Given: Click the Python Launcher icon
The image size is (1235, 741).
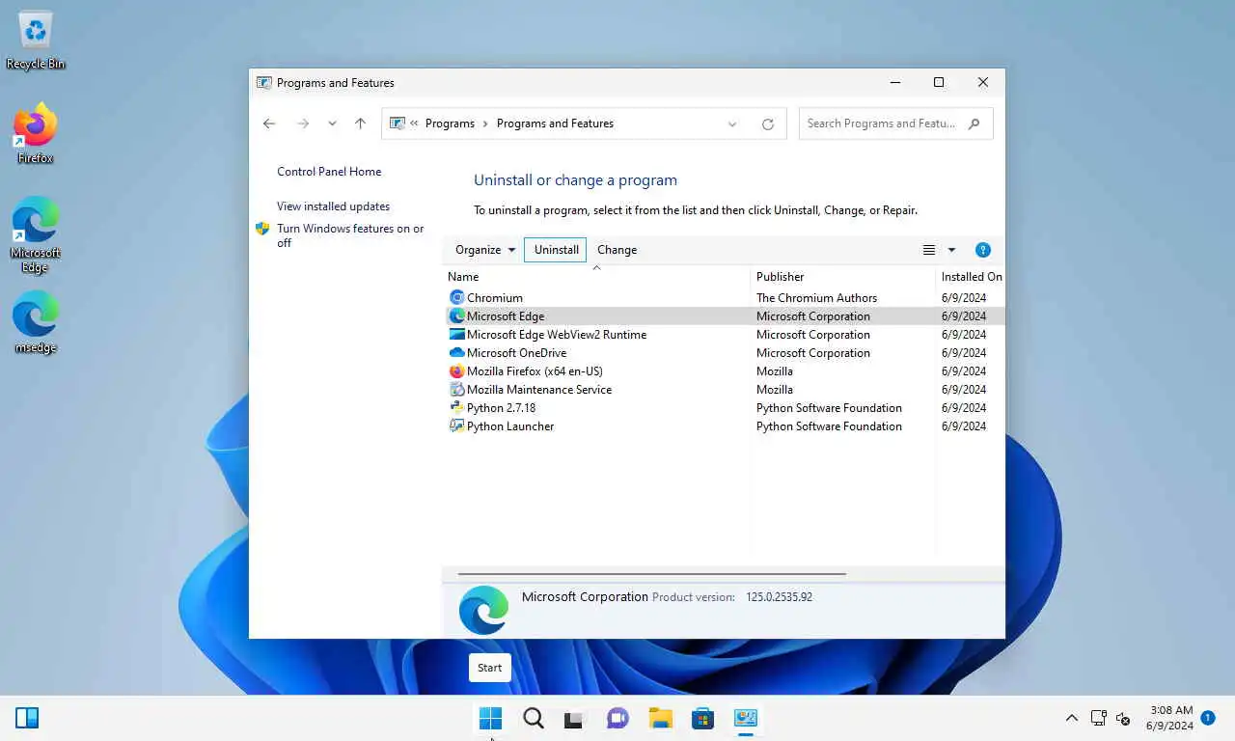Looking at the screenshot, I should 457,426.
